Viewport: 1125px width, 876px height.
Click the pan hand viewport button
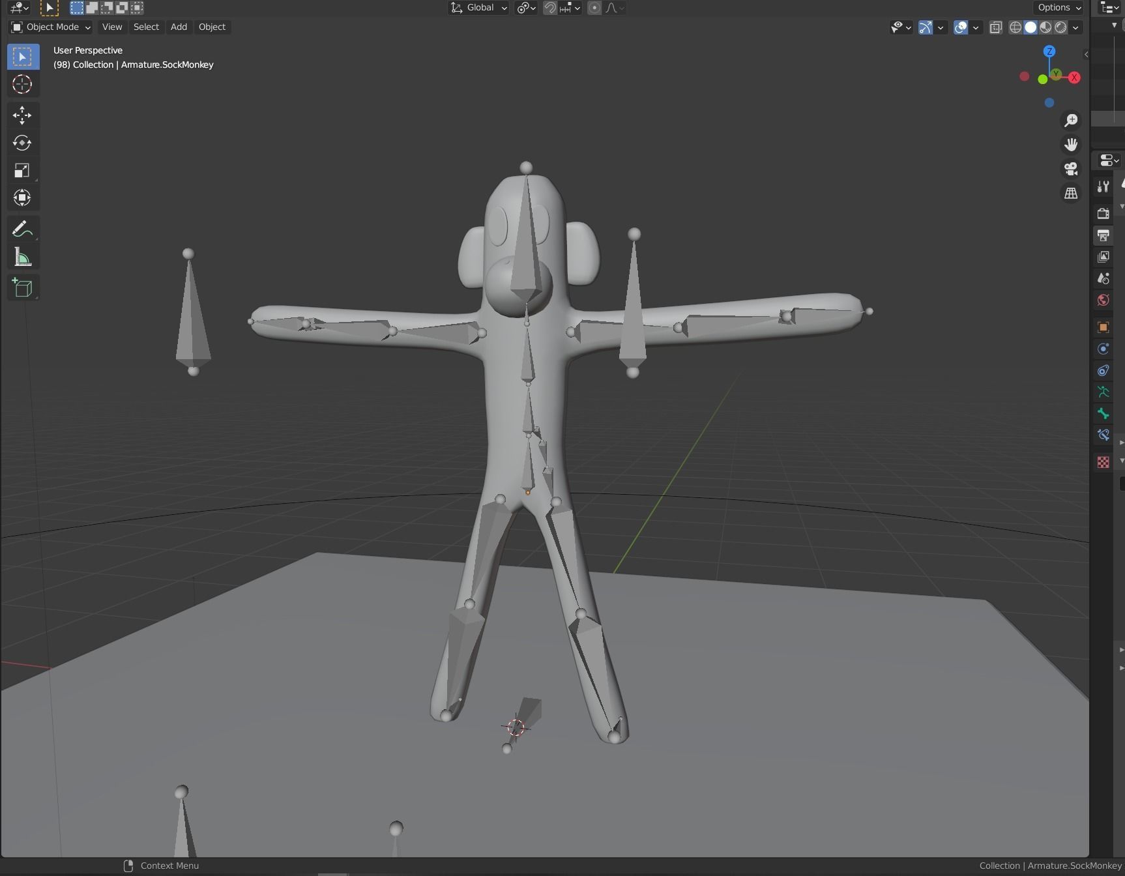[x=1071, y=145]
